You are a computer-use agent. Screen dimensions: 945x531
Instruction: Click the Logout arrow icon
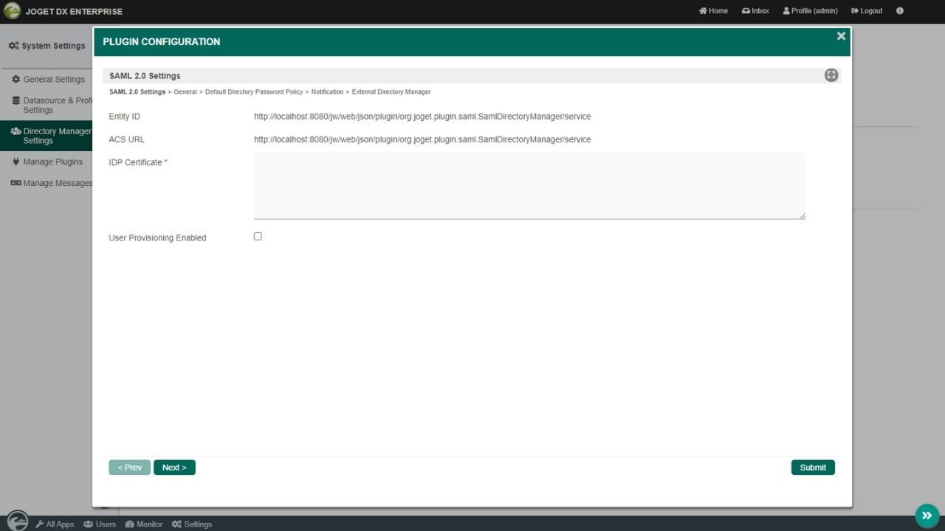tap(855, 11)
